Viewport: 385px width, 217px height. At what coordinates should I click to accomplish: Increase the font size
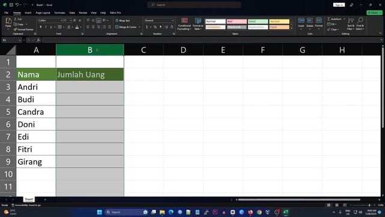click(x=75, y=20)
